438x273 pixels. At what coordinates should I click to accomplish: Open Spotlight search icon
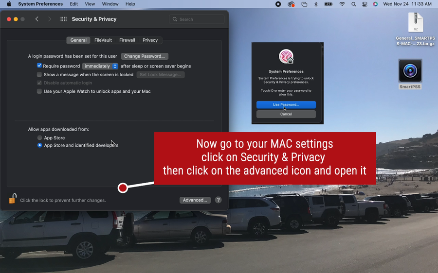tap(354, 4)
